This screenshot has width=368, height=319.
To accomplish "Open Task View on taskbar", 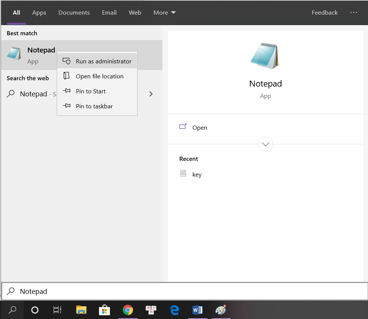I will [x=57, y=310].
